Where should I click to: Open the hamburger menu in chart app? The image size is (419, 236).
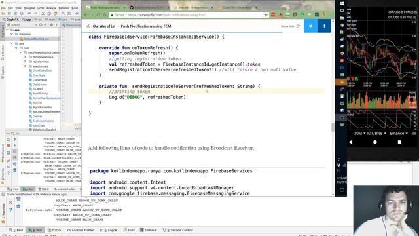coord(414,133)
